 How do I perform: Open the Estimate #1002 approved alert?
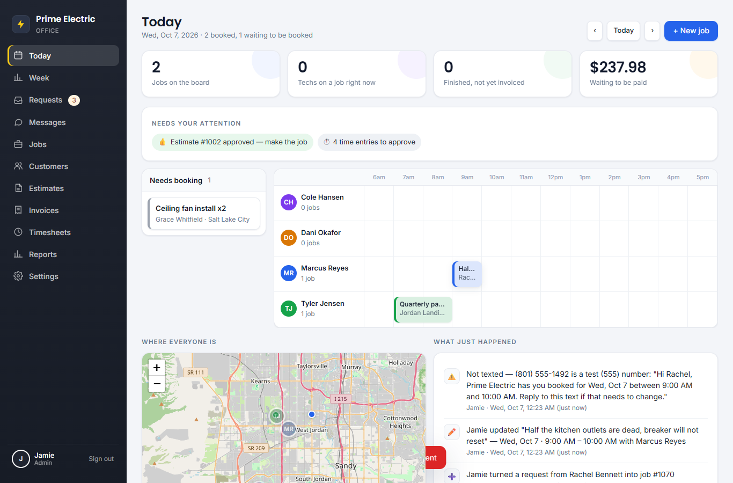click(232, 142)
